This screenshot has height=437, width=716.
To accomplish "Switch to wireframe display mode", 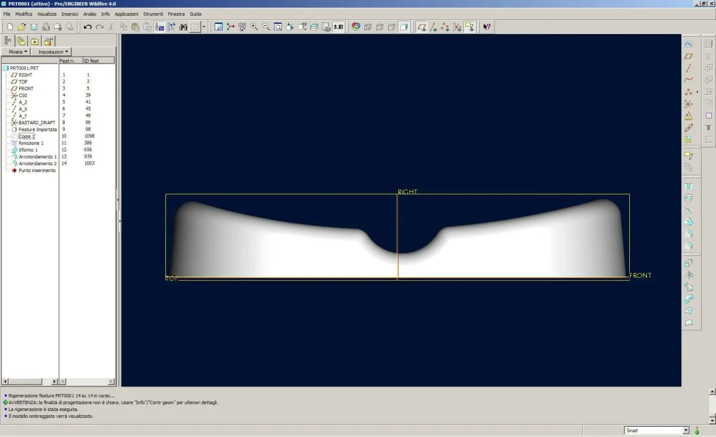I will tap(368, 27).
